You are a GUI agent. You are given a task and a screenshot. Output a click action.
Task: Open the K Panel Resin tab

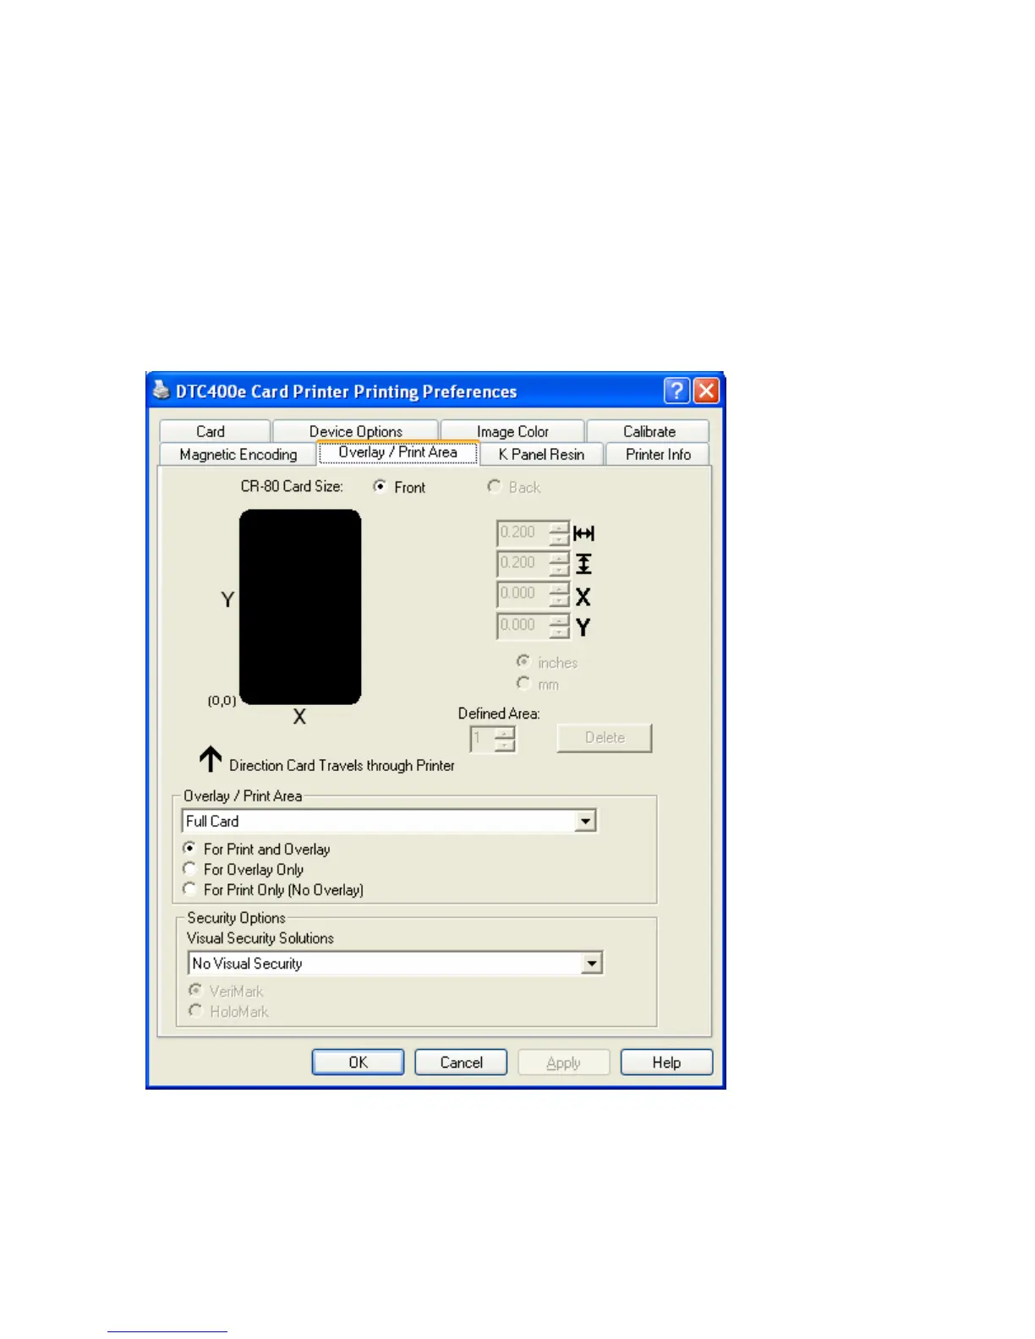(541, 454)
